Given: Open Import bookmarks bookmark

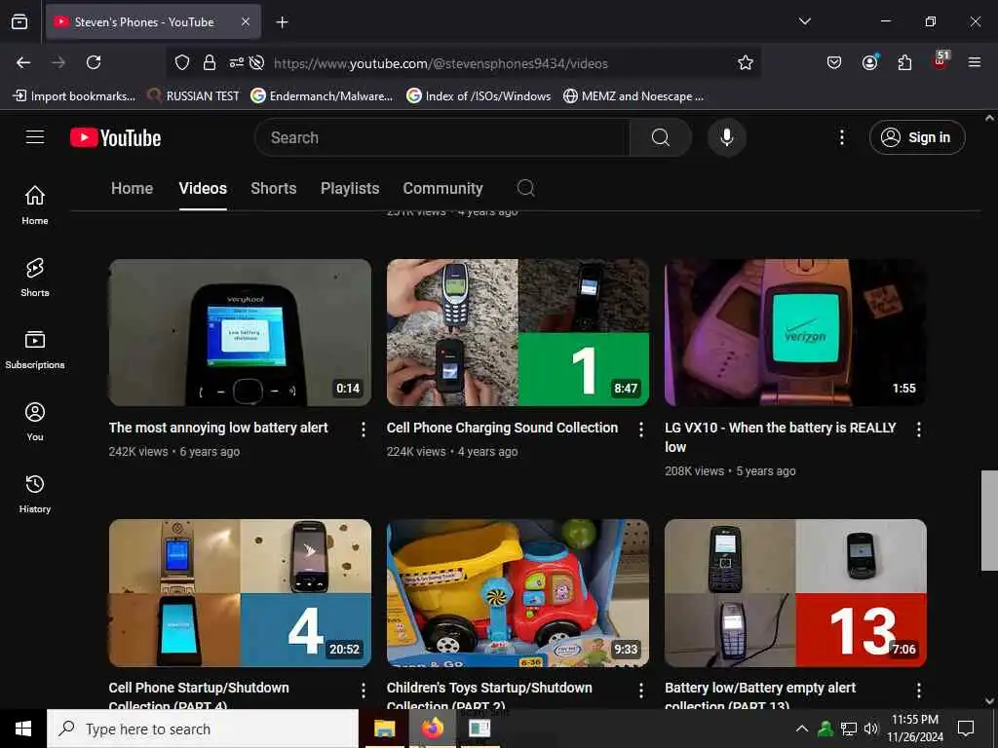Looking at the screenshot, I should pos(74,96).
